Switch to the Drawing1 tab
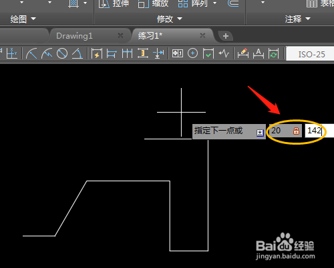This screenshot has height=268, width=334. point(74,36)
